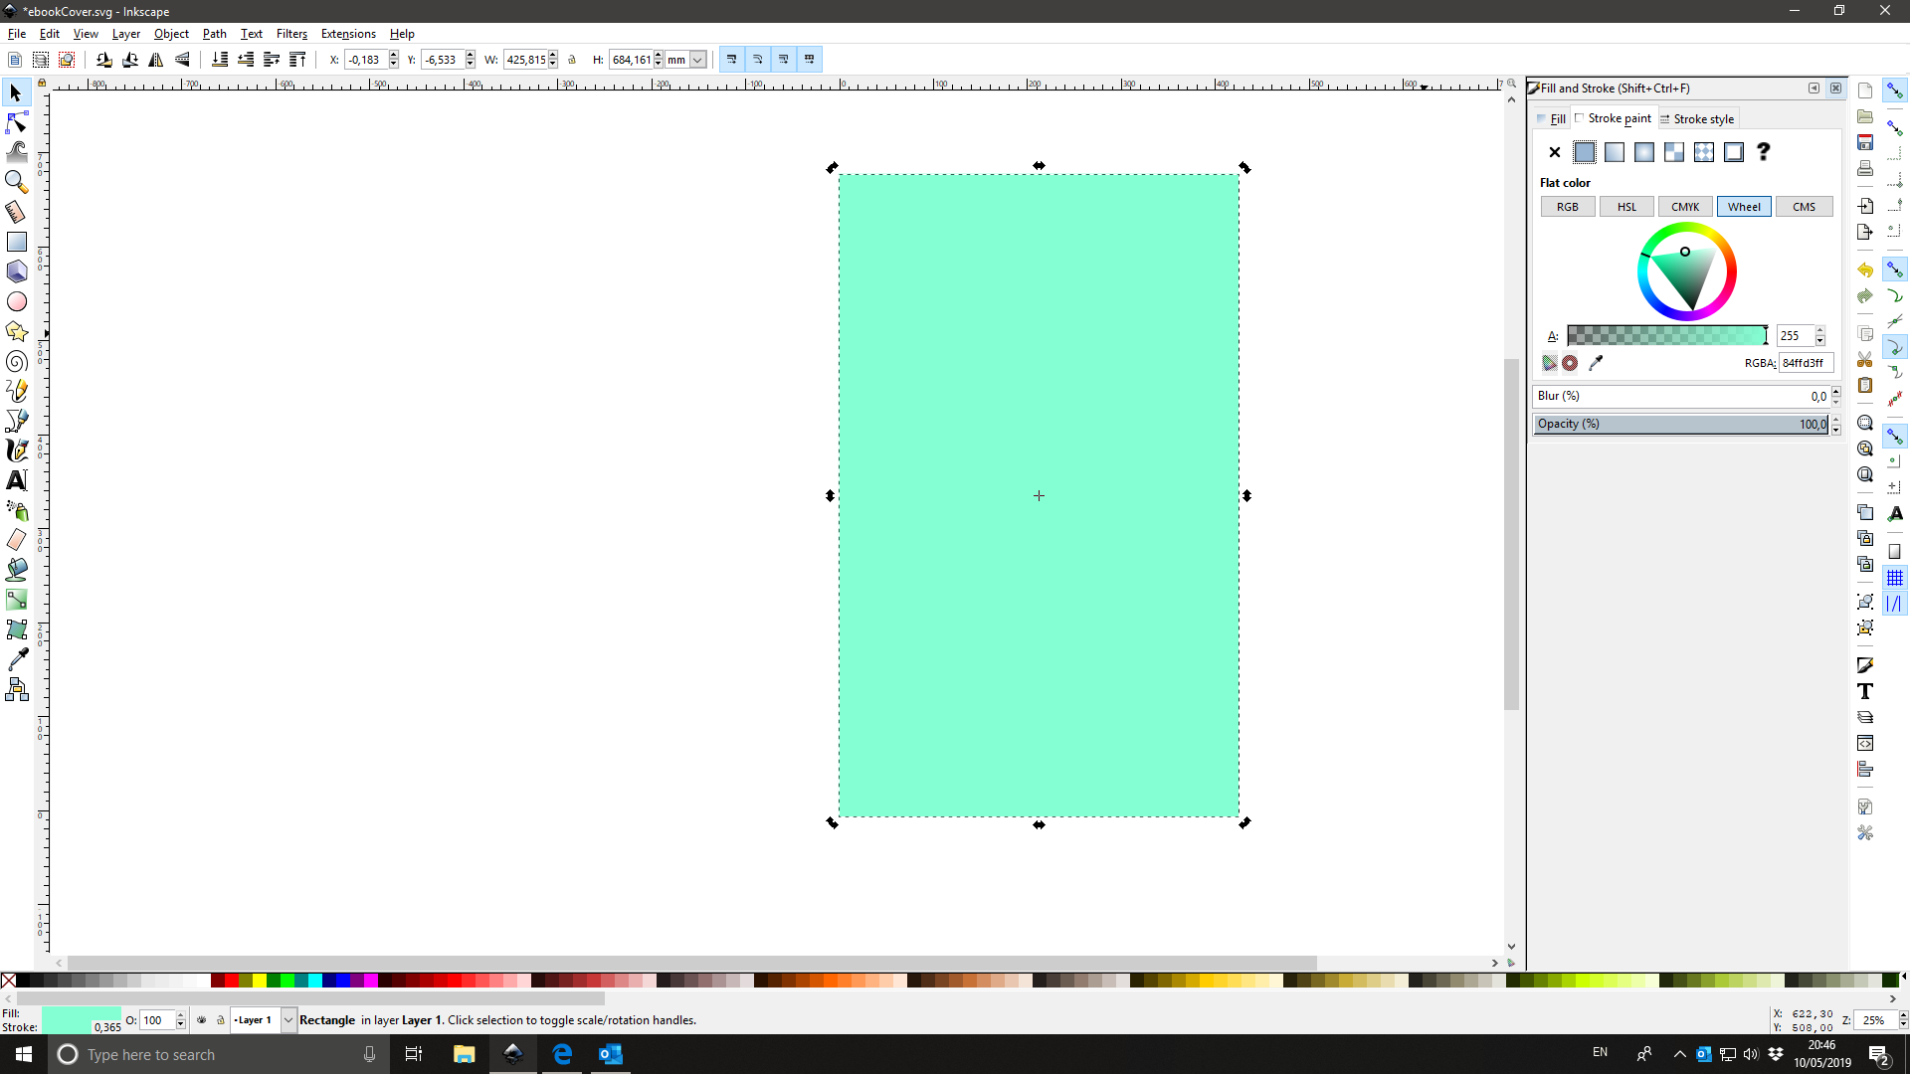Image resolution: width=1910 pixels, height=1074 pixels.
Task: Select the Gradient tool
Action: click(16, 600)
